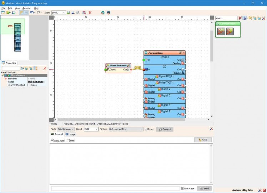267x193 pixels.
Task: Toggle the grid display toolbar icon
Action: (26, 13)
